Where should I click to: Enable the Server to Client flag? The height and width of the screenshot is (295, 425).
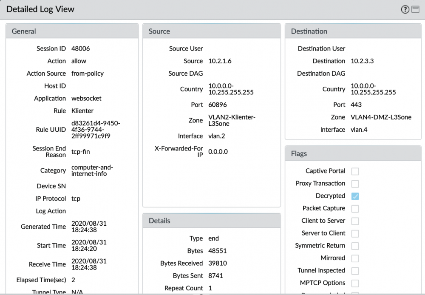pyautogui.click(x=355, y=233)
